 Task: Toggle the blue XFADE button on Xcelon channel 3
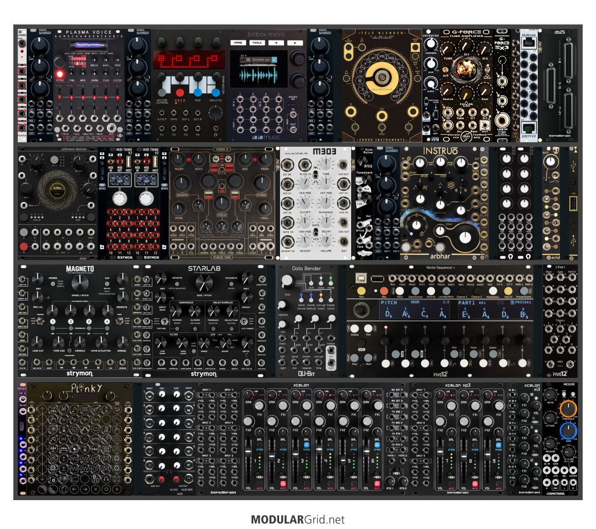coord(306,445)
